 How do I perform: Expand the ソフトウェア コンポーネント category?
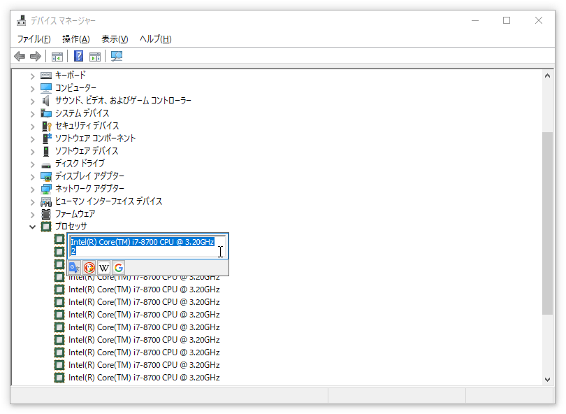[32, 139]
